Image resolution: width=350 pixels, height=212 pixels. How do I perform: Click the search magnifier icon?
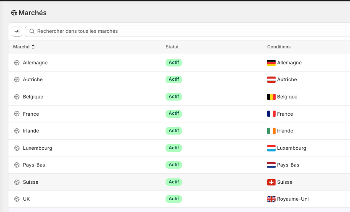32,31
